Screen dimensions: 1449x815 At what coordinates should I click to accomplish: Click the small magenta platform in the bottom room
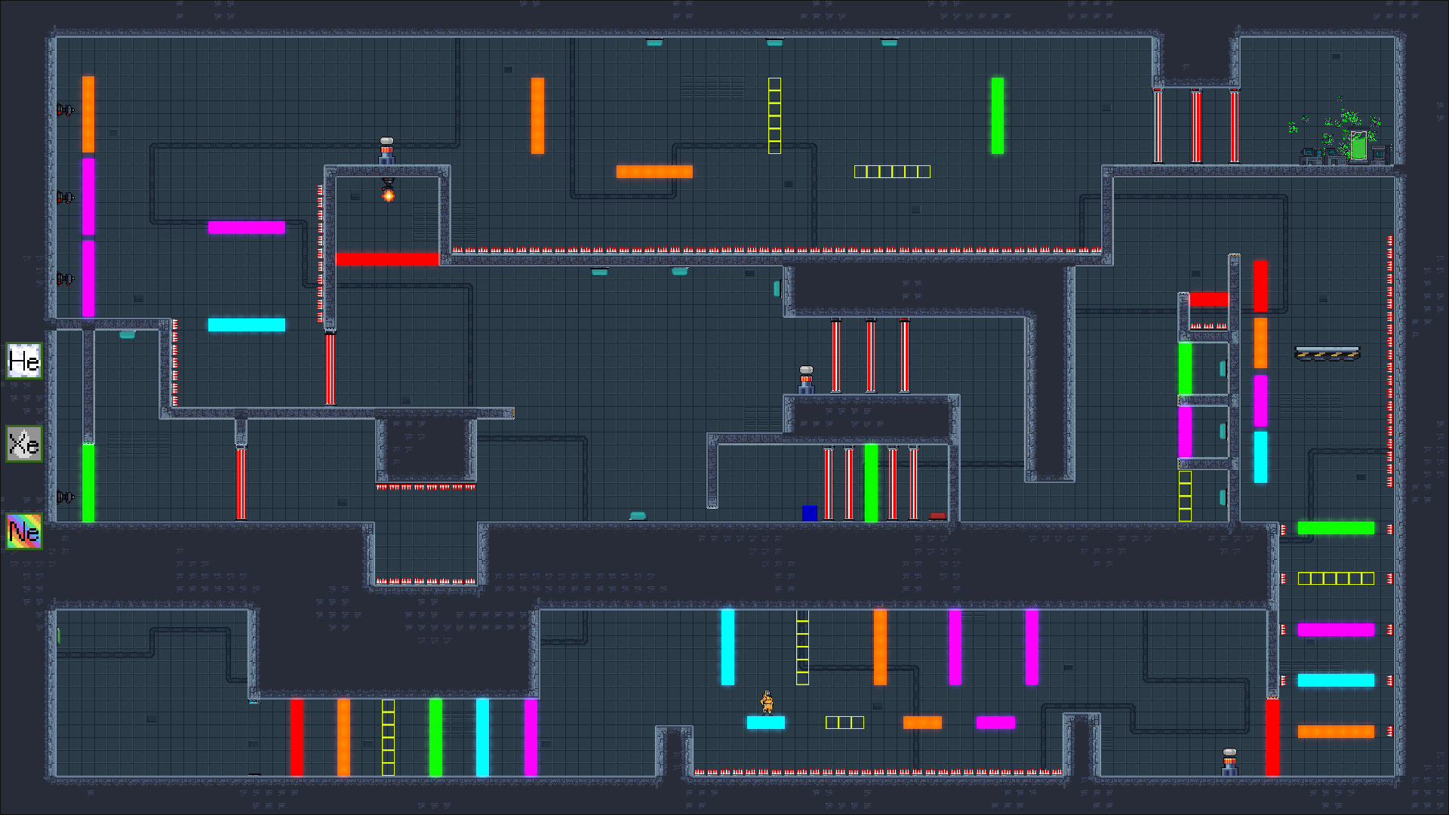click(995, 722)
